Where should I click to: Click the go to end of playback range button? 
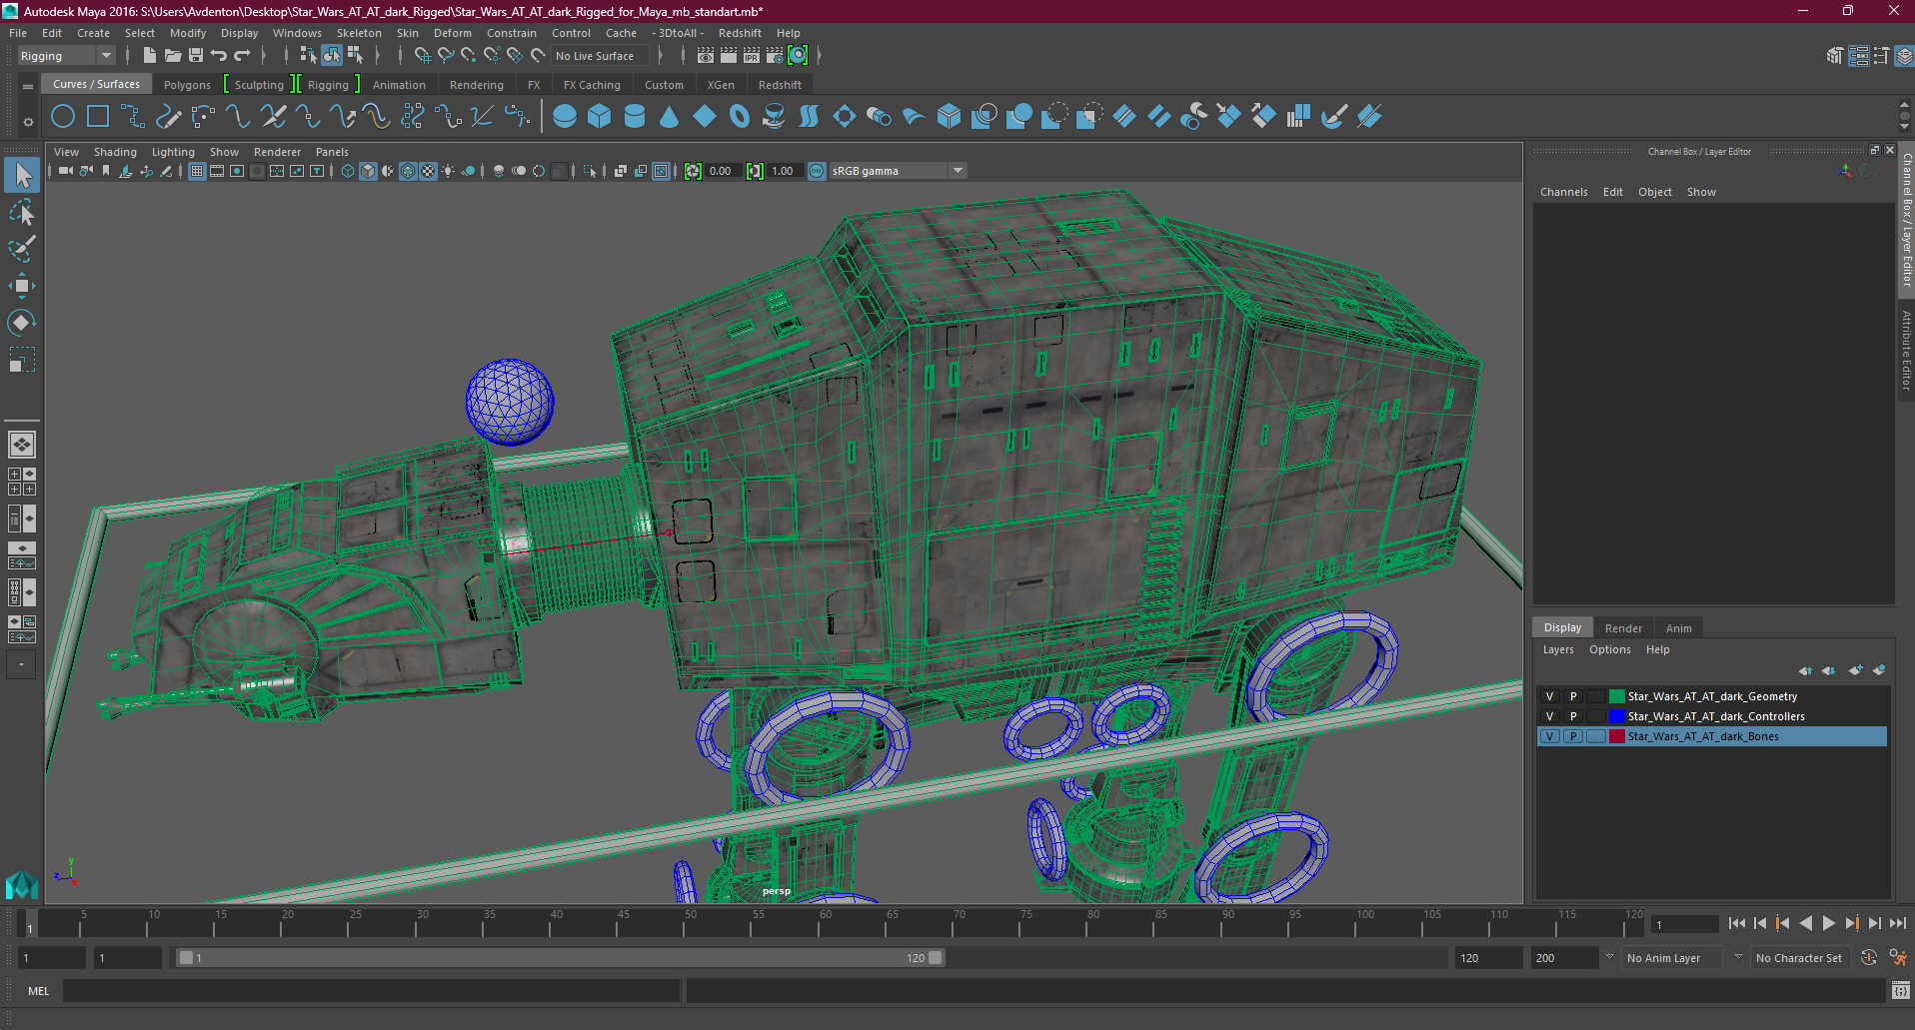(x=1897, y=924)
